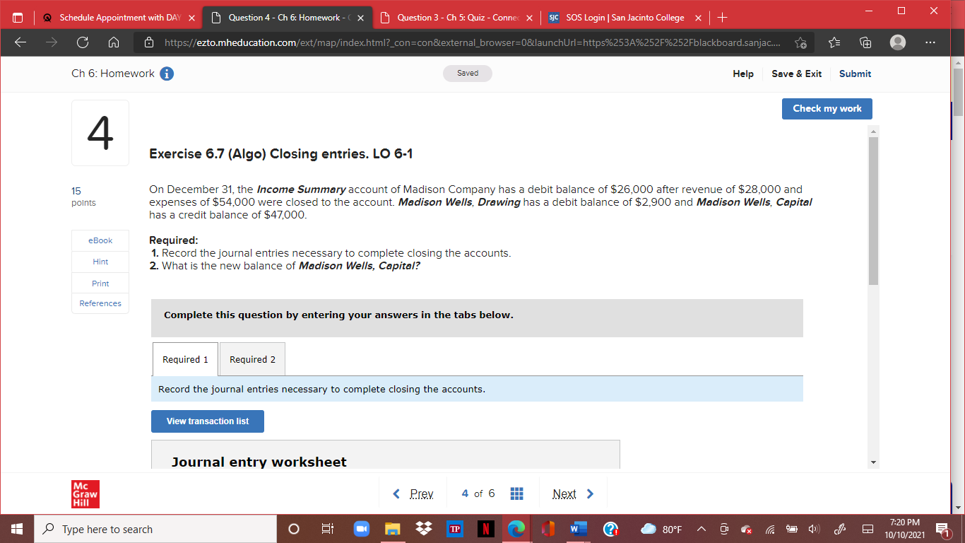Select the Required 1 tab
Screen dimensions: 965x543
185,359
